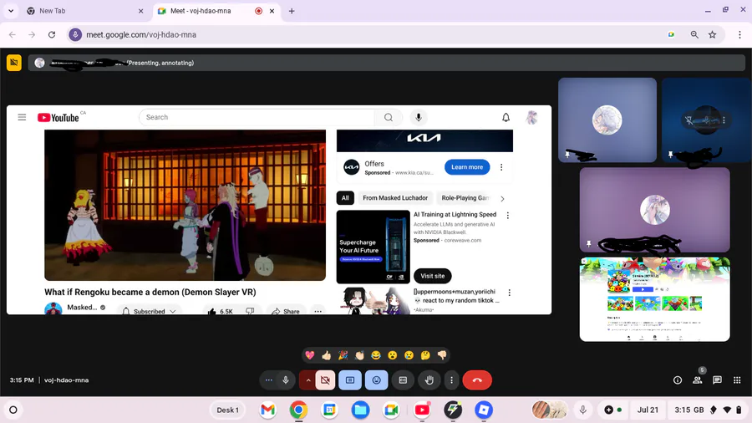Open Files app from the shelf
Screen dimensions: 752x423
(360, 410)
